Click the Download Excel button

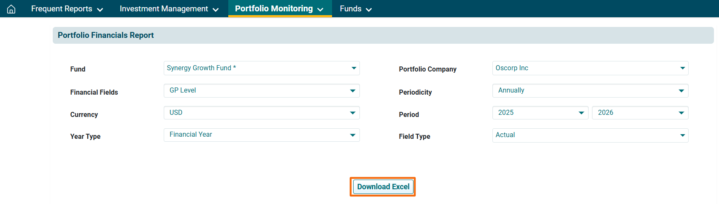click(383, 187)
